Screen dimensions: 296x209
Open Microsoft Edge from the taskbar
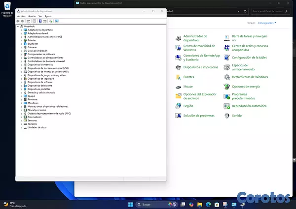coord(208,205)
